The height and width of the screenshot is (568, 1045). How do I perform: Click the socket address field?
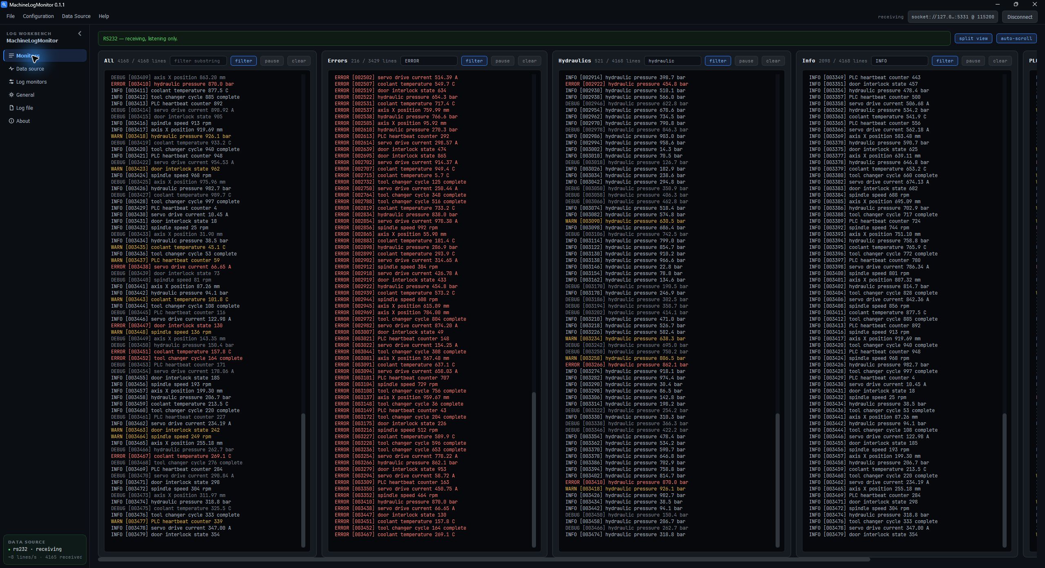953,17
